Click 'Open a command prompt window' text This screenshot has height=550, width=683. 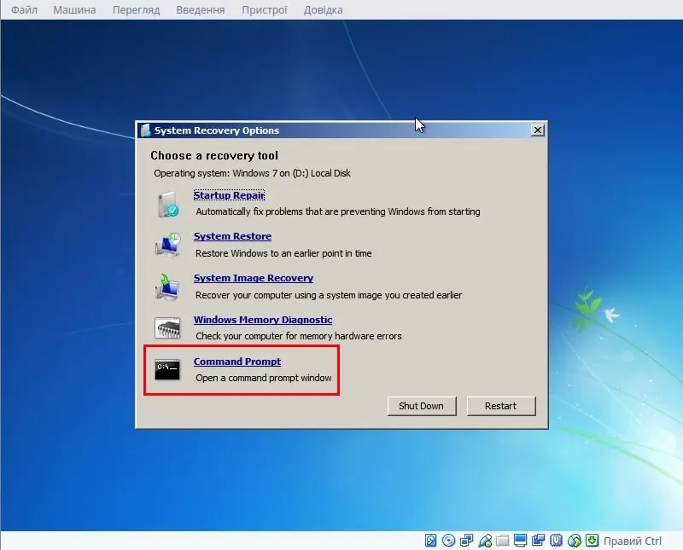[x=264, y=378]
